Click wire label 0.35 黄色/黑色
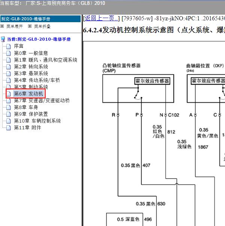 click(207, 133)
